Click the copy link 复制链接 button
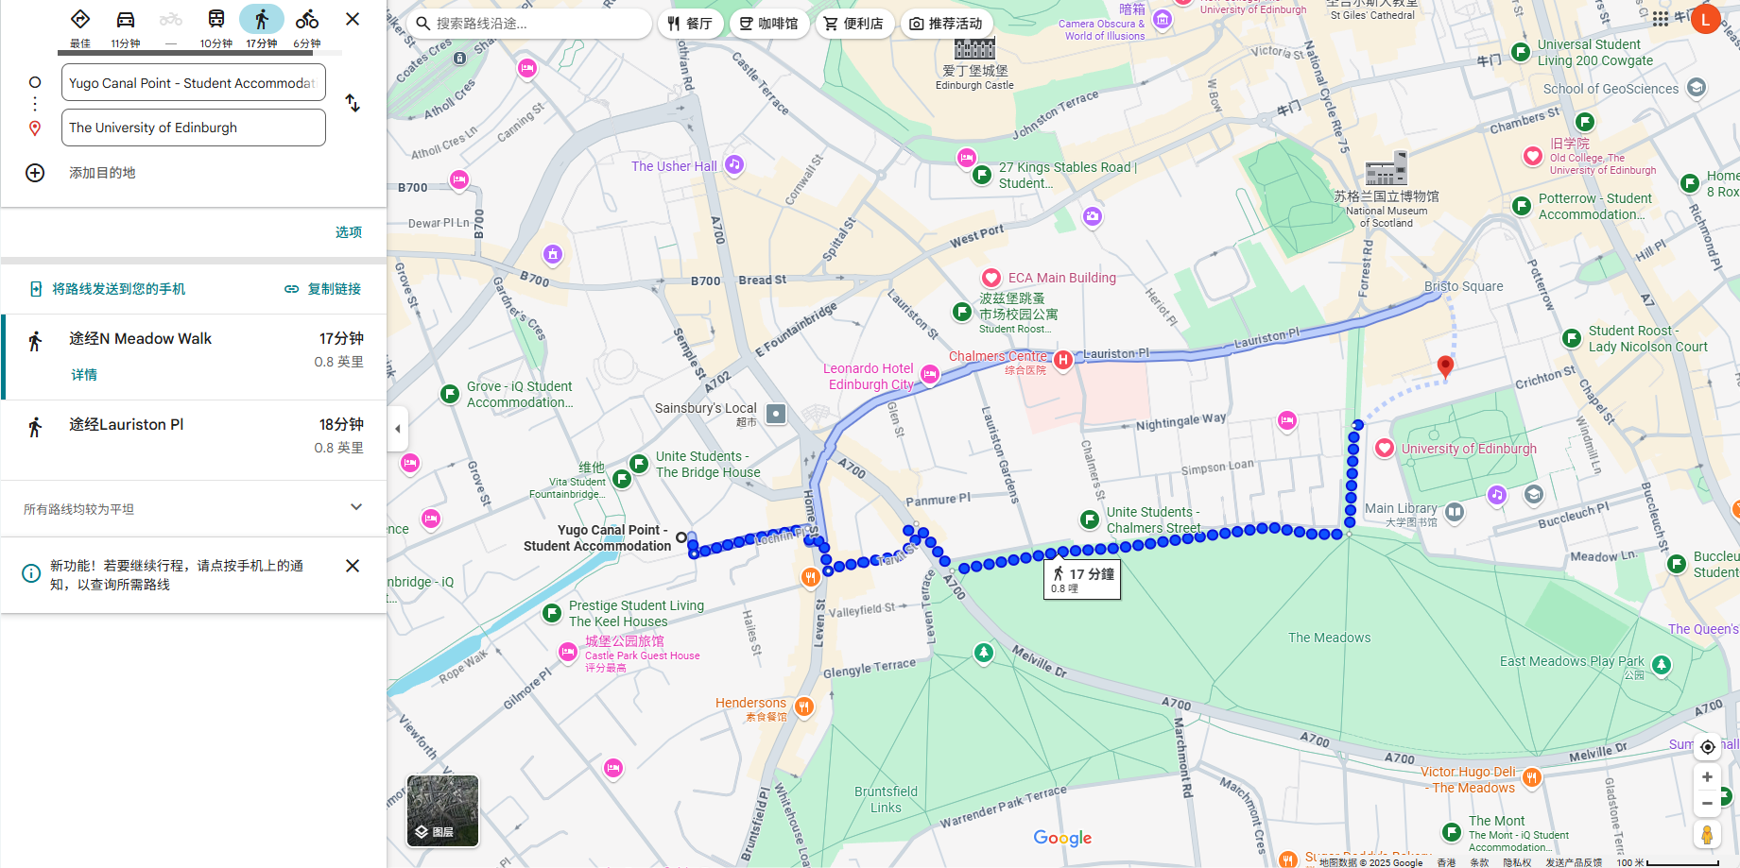Image resolution: width=1740 pixels, height=868 pixels. click(323, 289)
